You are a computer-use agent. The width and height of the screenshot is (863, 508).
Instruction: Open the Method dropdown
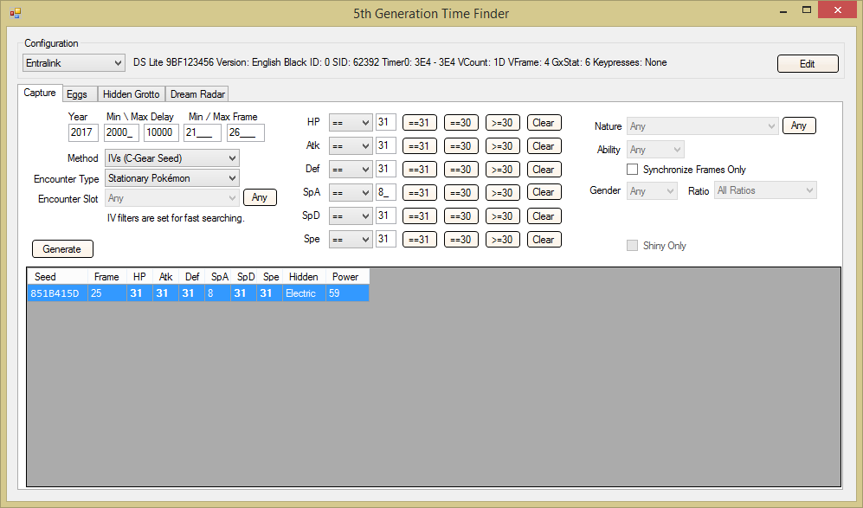[172, 158]
